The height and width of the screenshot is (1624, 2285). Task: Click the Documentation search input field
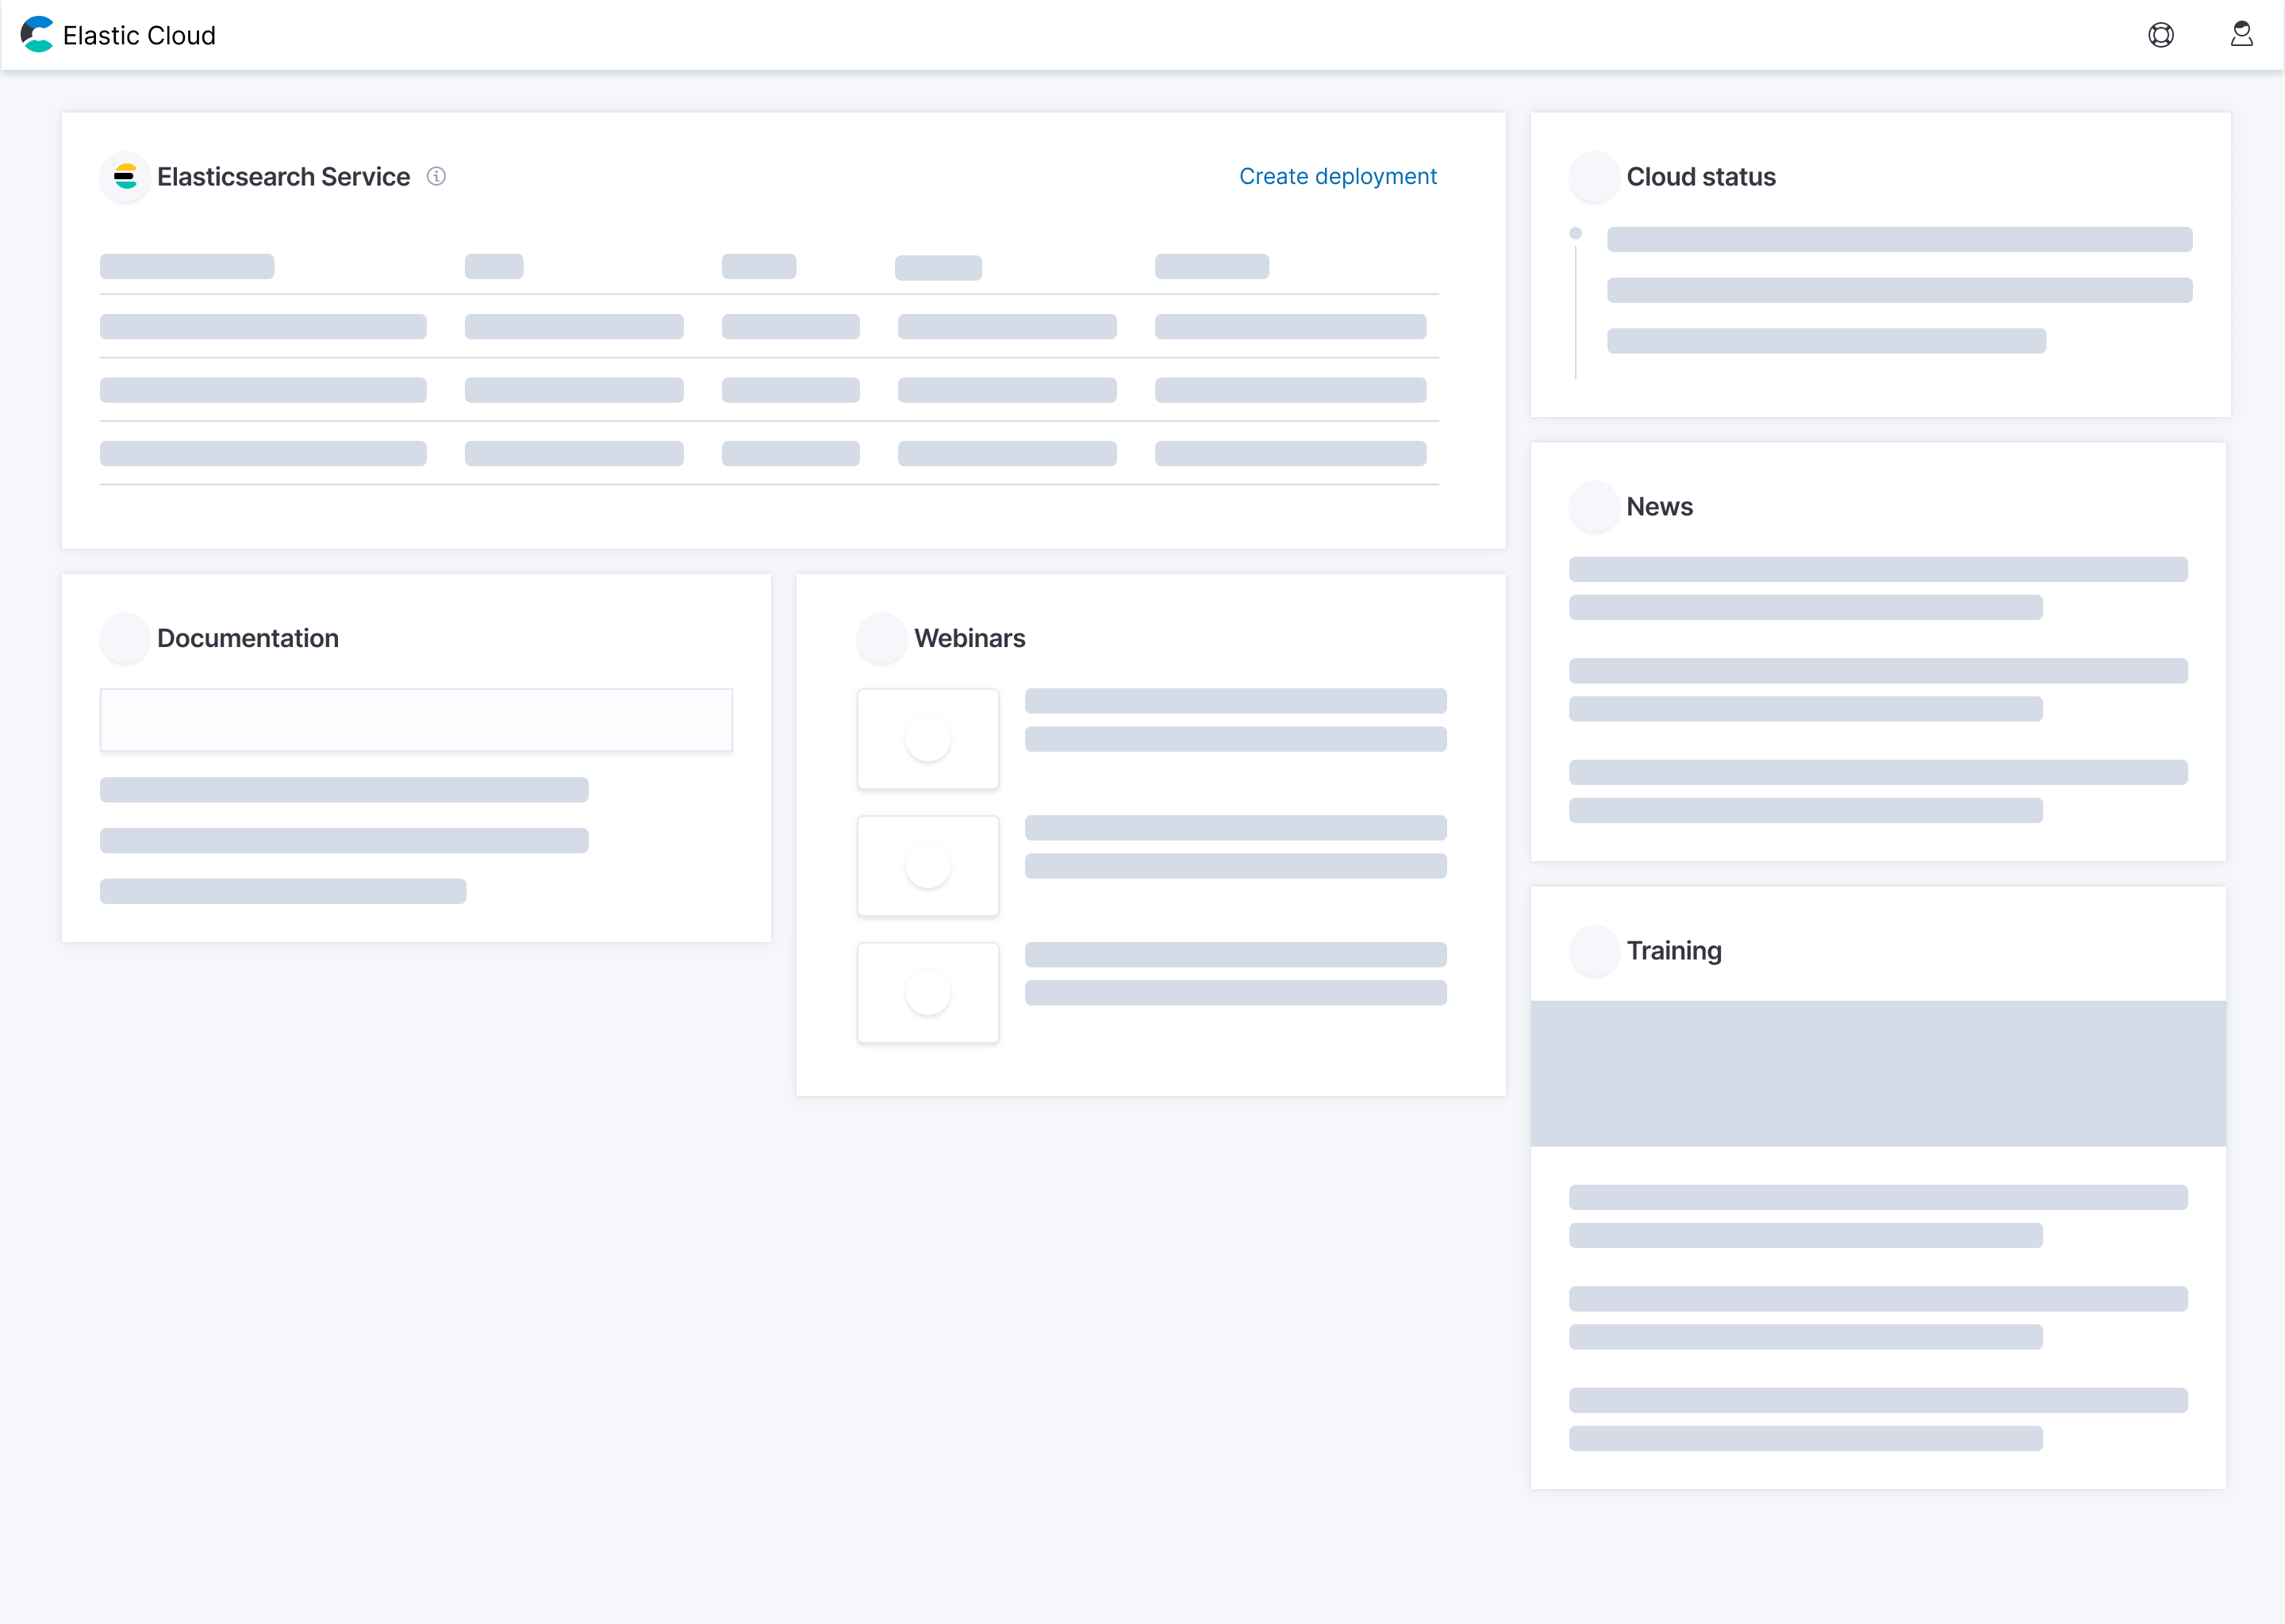[x=417, y=720]
